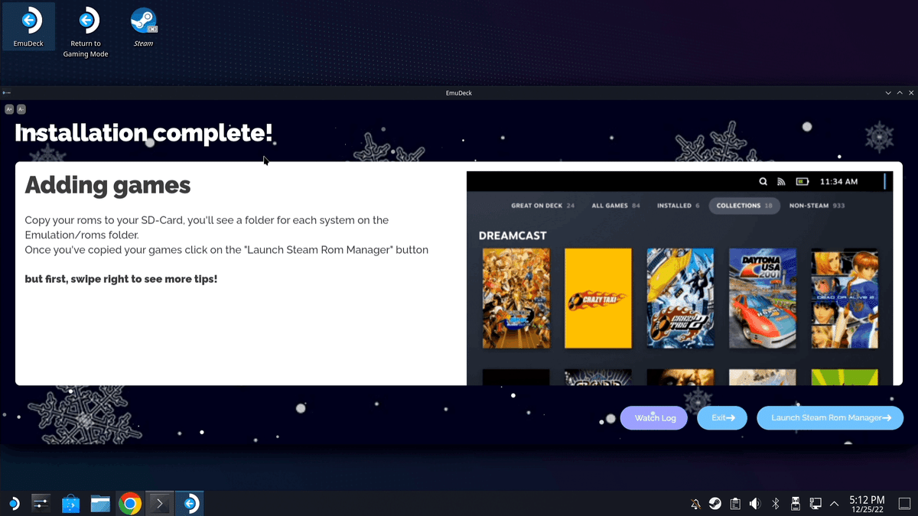Screen dimensions: 918x516
Task: Expand hidden system tray icons arrow
Action: click(835, 504)
